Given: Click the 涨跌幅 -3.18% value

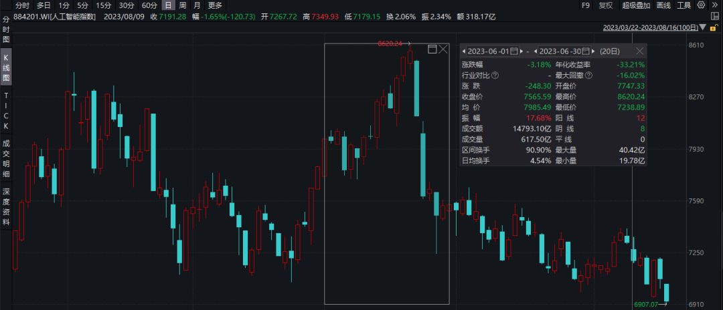Looking at the screenshot, I should (539, 64).
